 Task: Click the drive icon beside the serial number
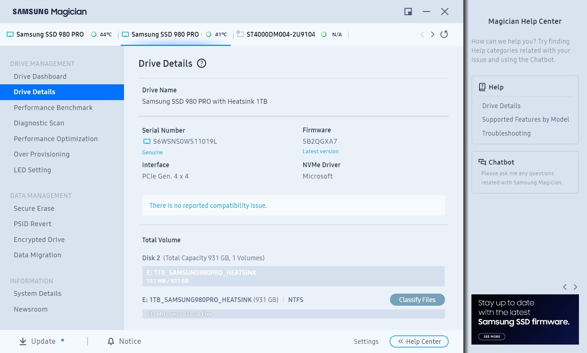147,141
